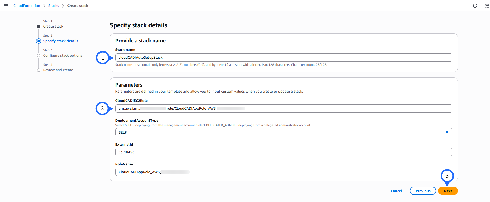Click the stack name character count hint text
The height and width of the screenshot is (202, 490).
(x=221, y=65)
